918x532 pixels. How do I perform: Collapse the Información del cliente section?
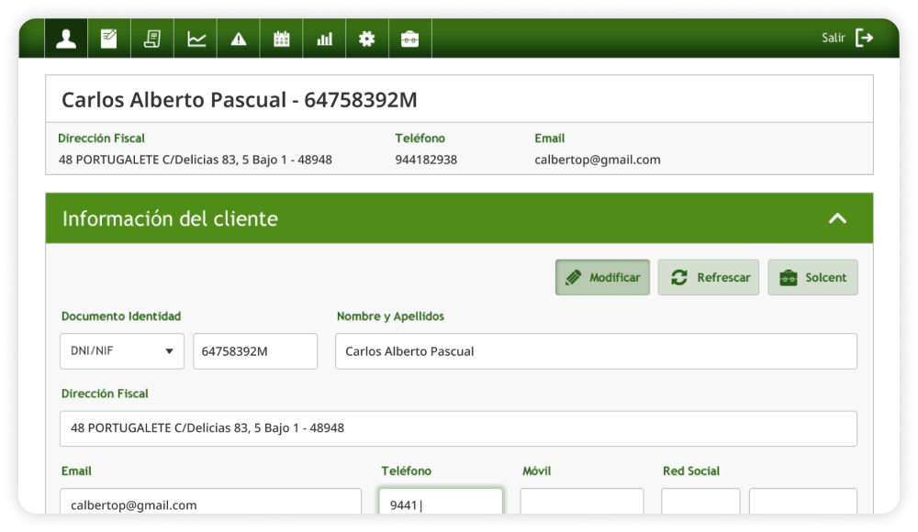(x=838, y=219)
